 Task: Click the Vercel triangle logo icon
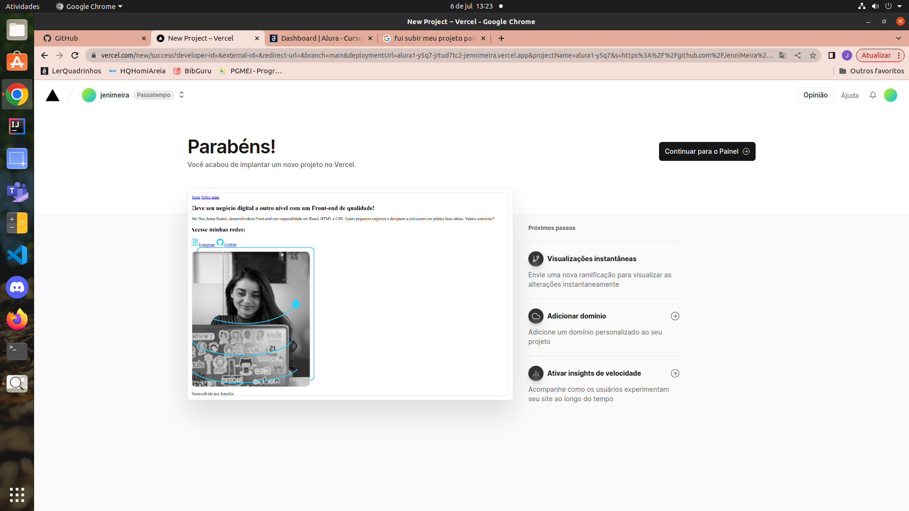tap(53, 95)
